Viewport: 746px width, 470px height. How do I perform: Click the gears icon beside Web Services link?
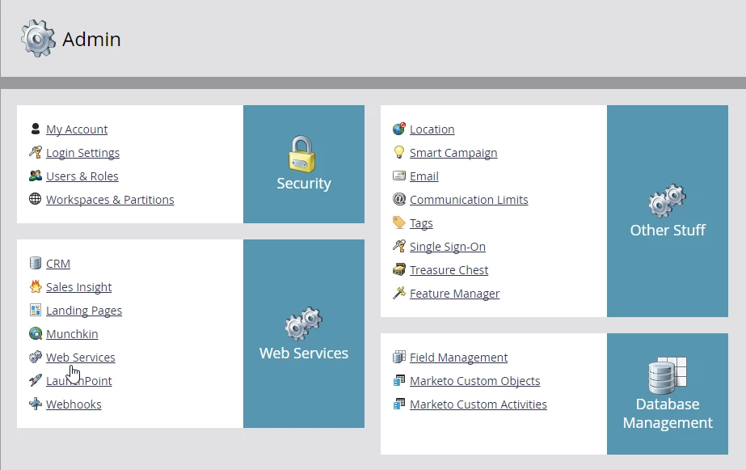36,357
